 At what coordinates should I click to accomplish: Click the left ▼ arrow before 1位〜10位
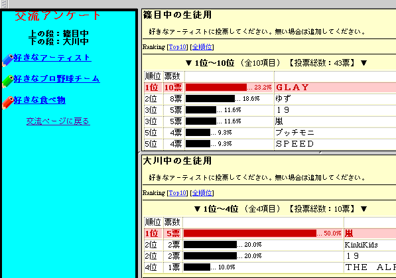(x=188, y=63)
